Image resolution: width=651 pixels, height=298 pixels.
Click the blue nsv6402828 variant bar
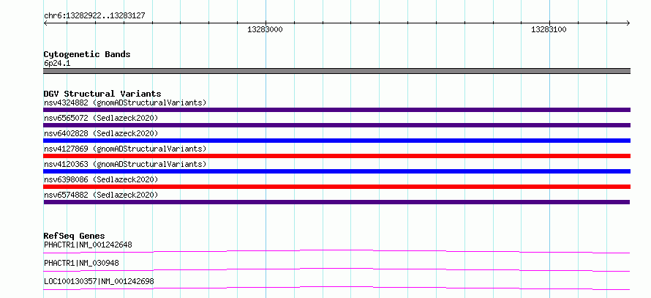pyautogui.click(x=336, y=141)
